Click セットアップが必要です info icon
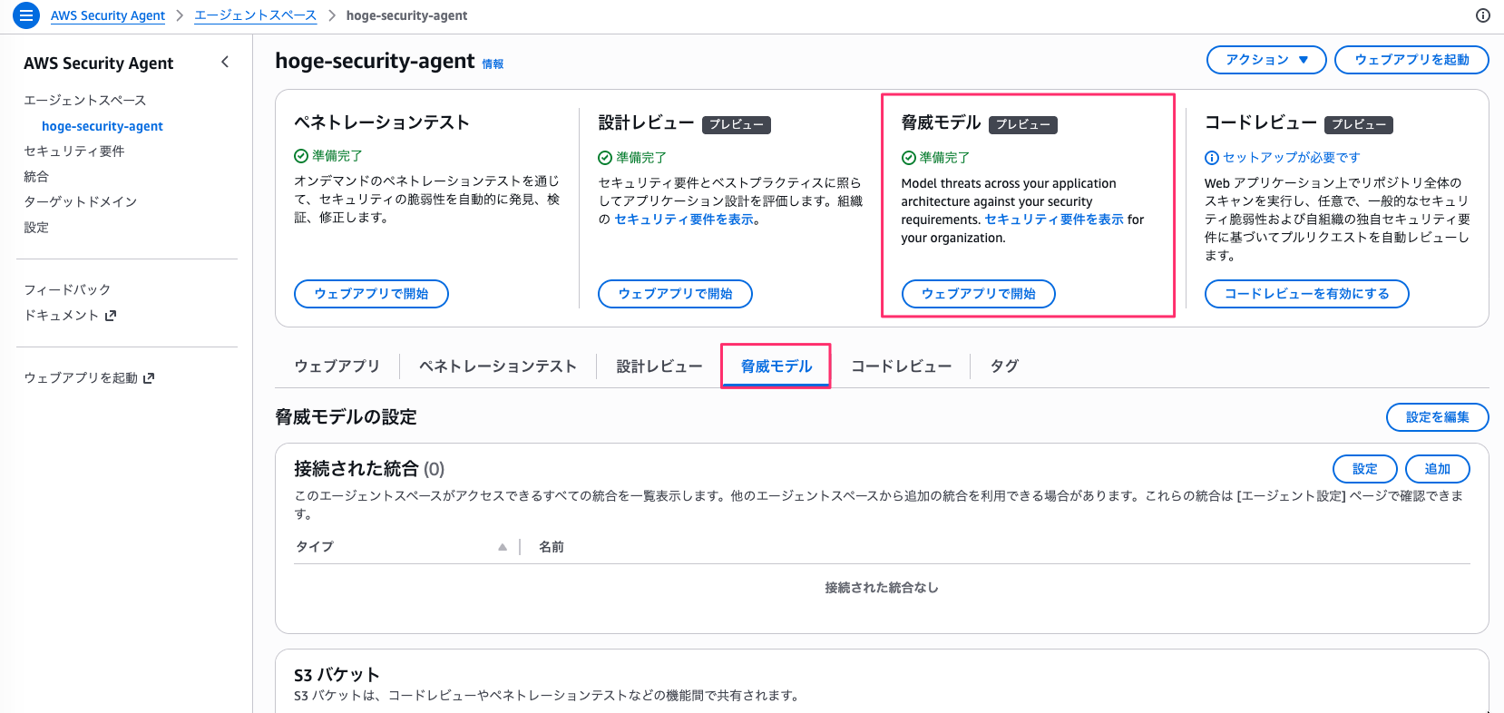 1211,158
